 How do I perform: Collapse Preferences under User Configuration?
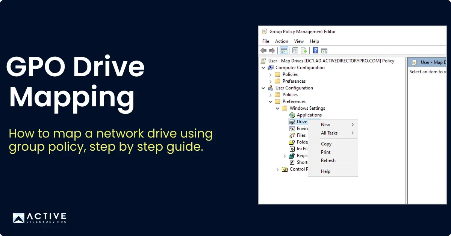pos(271,101)
